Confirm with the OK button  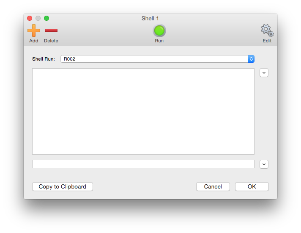tap(252, 186)
